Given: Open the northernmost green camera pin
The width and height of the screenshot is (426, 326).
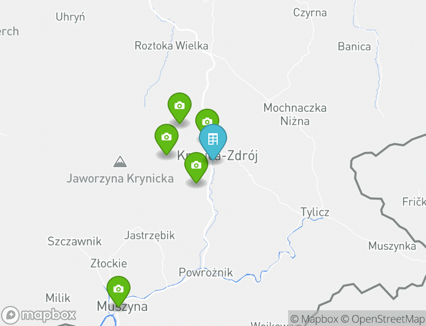Looking at the screenshot, I should pos(180,107).
